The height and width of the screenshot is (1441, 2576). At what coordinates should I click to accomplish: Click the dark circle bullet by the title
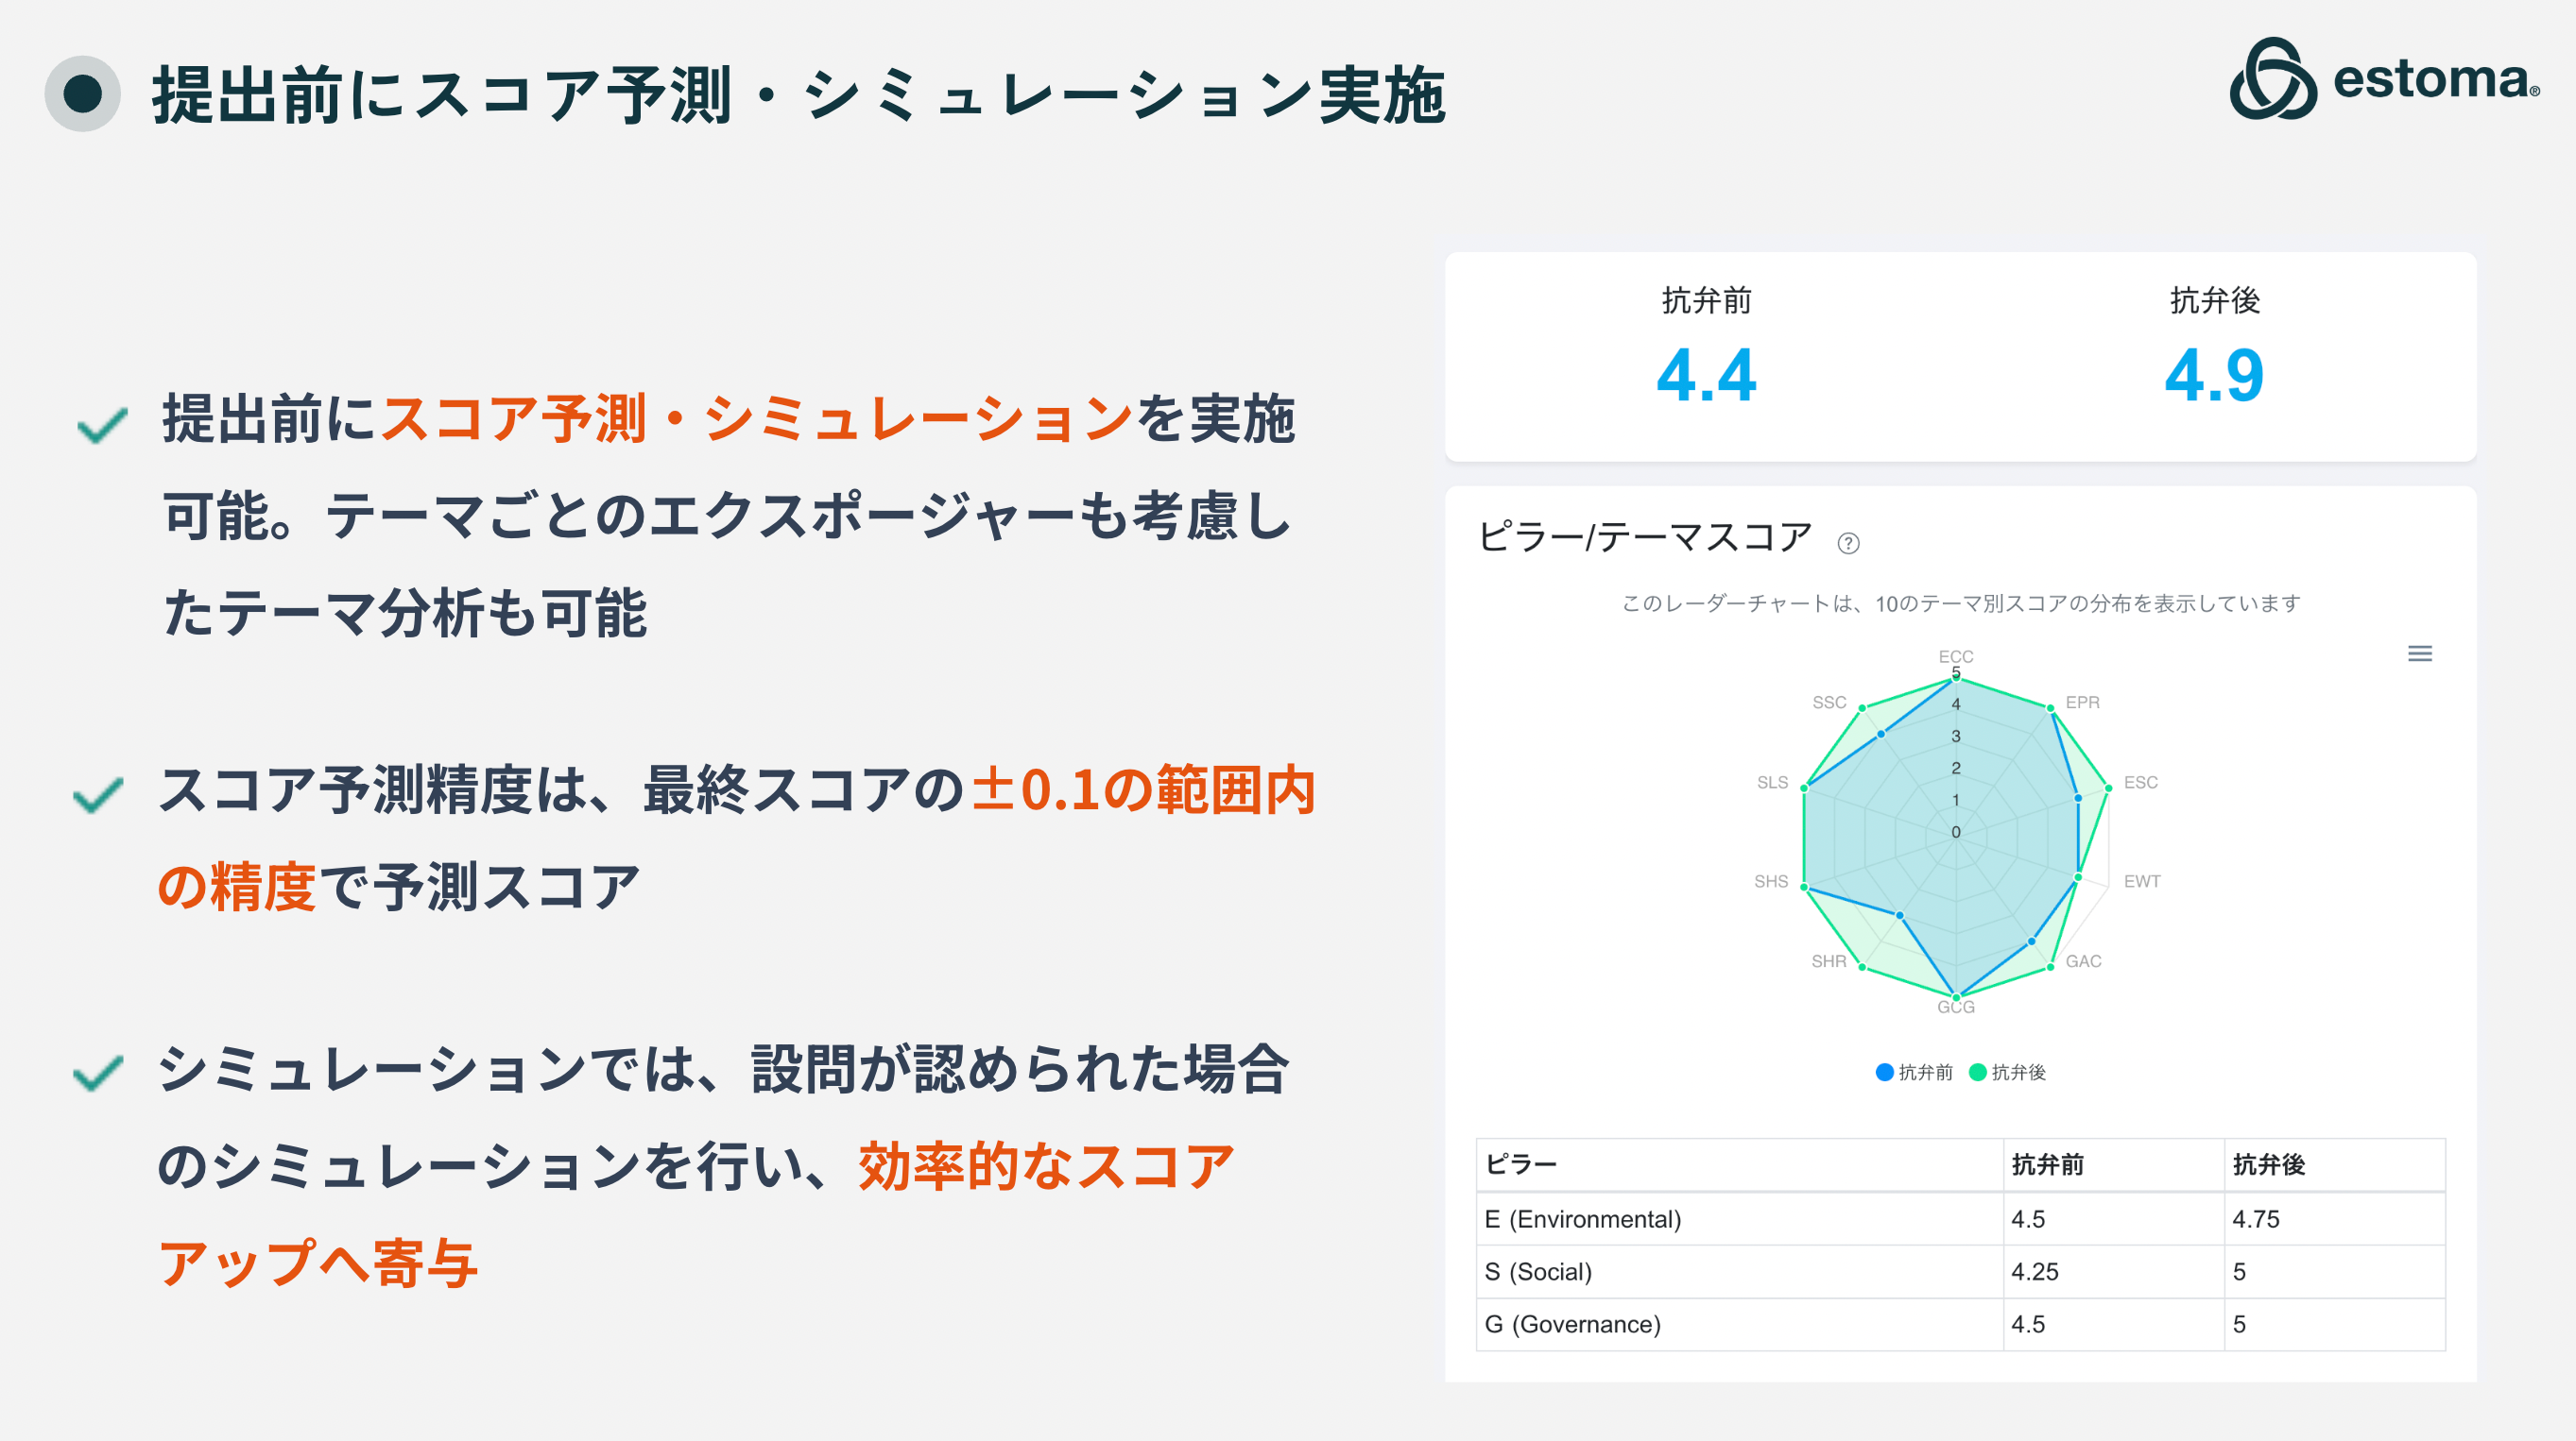[83, 93]
